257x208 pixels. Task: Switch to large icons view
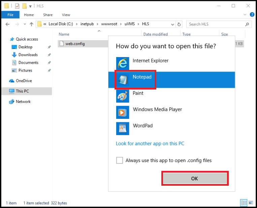click(x=250, y=203)
